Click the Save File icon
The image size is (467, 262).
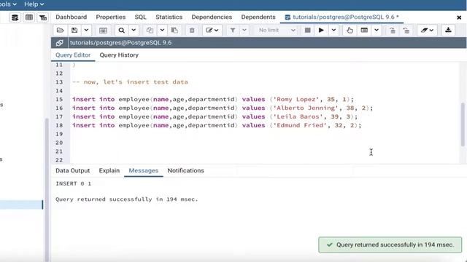point(74,30)
